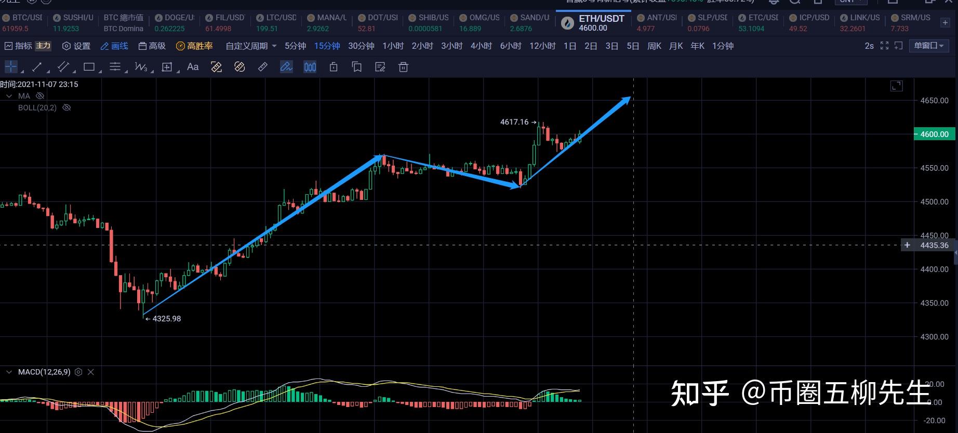
Task: Switch timeframe to 1日
Action: tap(570, 46)
